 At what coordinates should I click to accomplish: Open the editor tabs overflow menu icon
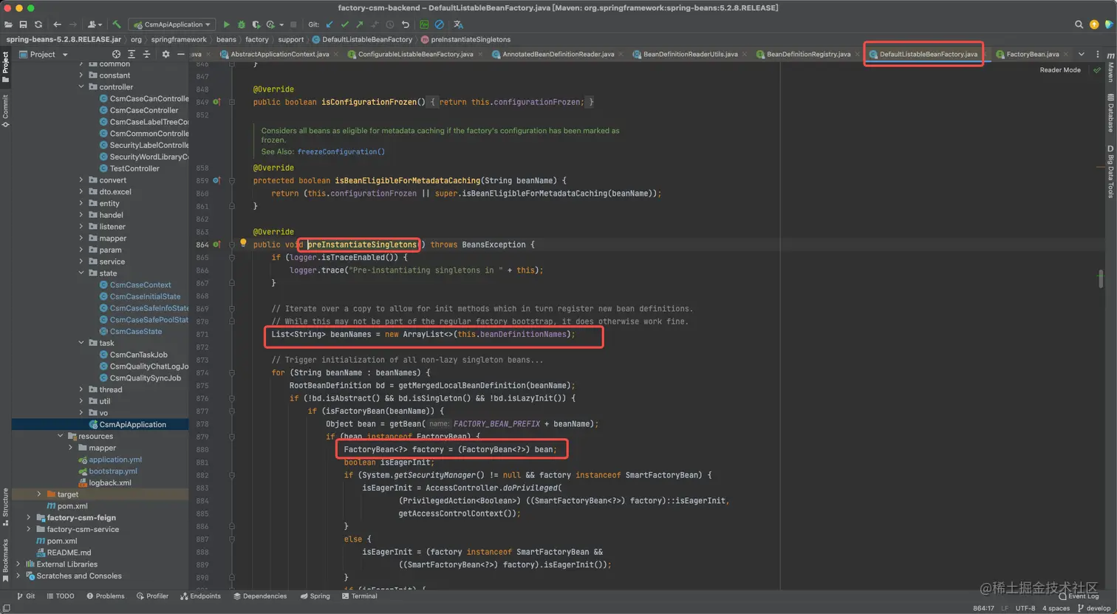tap(1081, 54)
